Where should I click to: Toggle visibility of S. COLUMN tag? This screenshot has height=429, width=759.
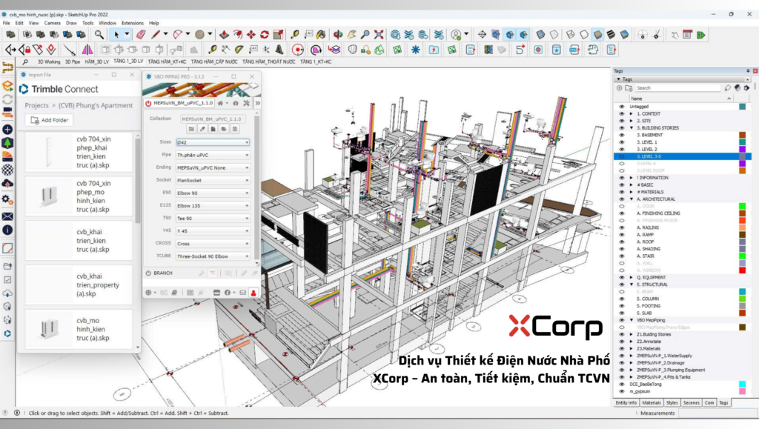click(x=622, y=299)
